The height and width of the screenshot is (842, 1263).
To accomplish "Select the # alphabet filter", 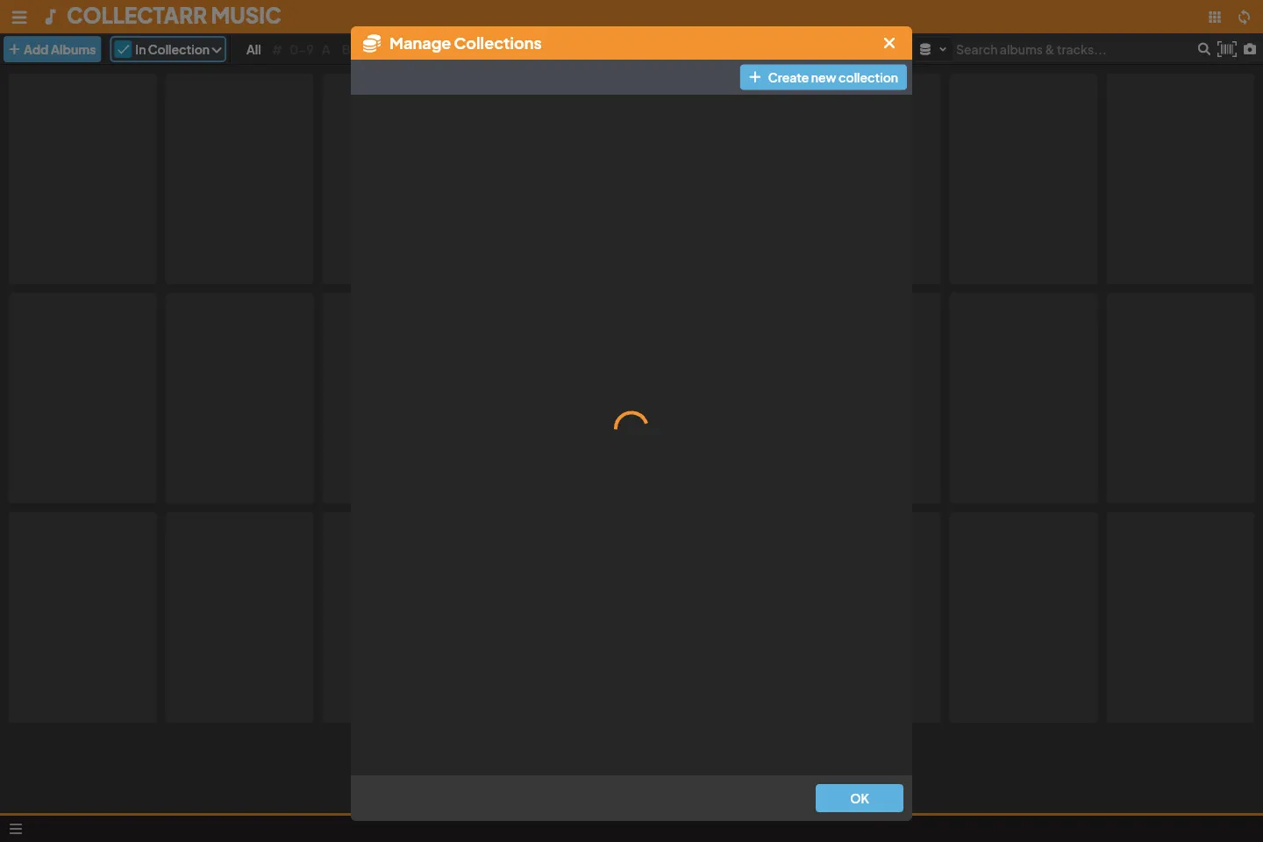I will [277, 49].
